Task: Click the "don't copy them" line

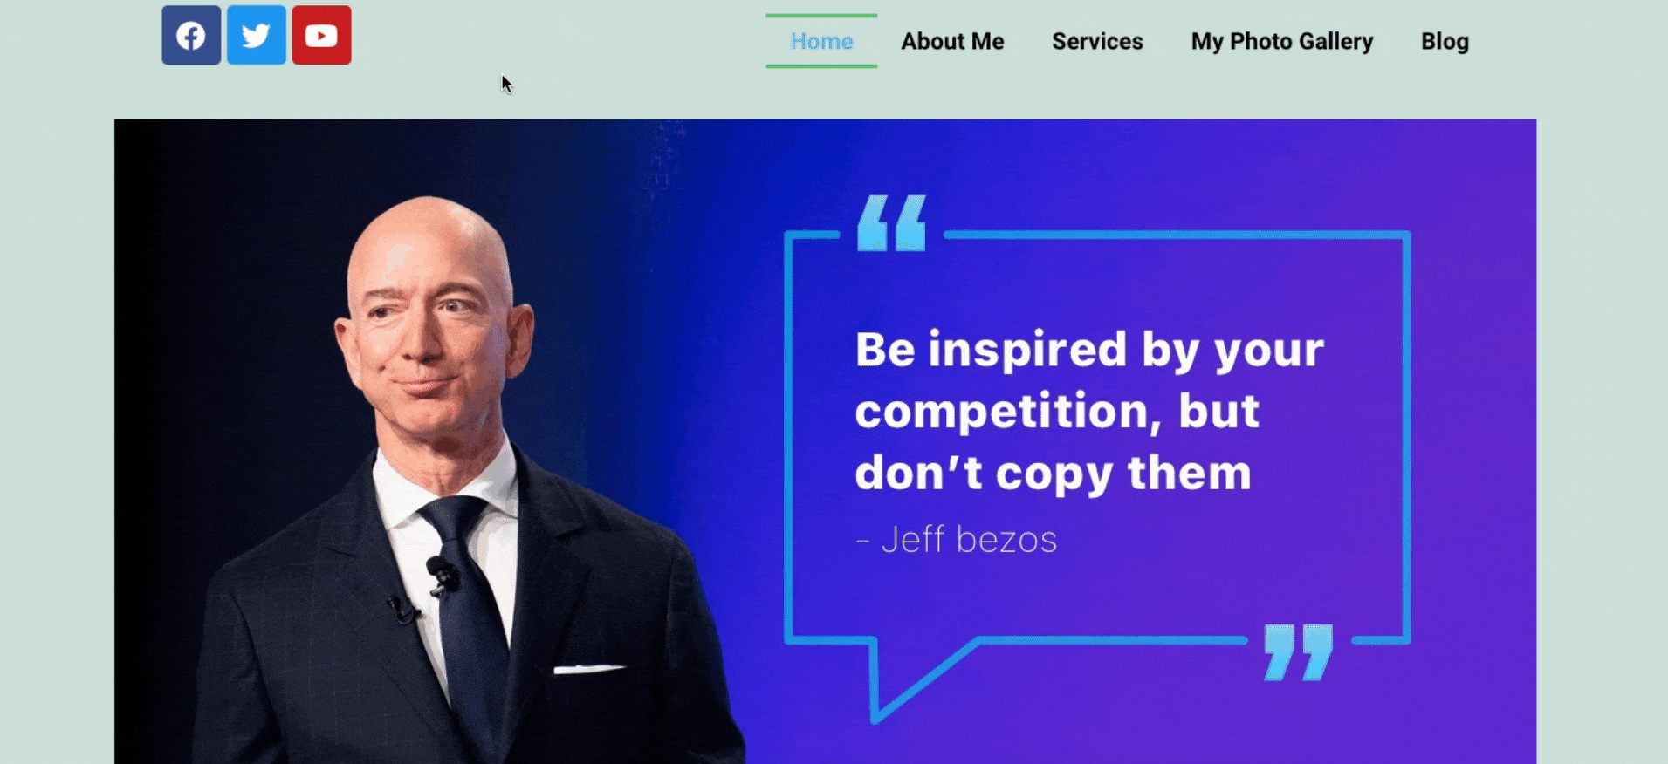Action: tap(1053, 473)
